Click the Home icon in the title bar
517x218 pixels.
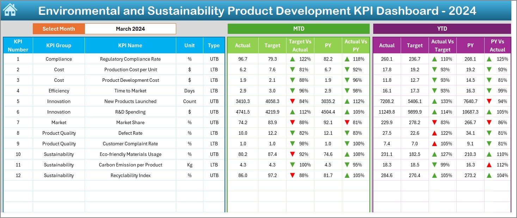pyautogui.click(x=10, y=10)
